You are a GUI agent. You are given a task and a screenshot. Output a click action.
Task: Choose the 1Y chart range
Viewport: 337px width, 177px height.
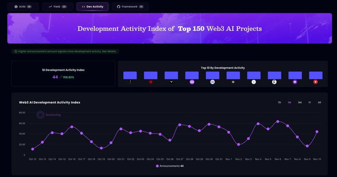pos(310,102)
